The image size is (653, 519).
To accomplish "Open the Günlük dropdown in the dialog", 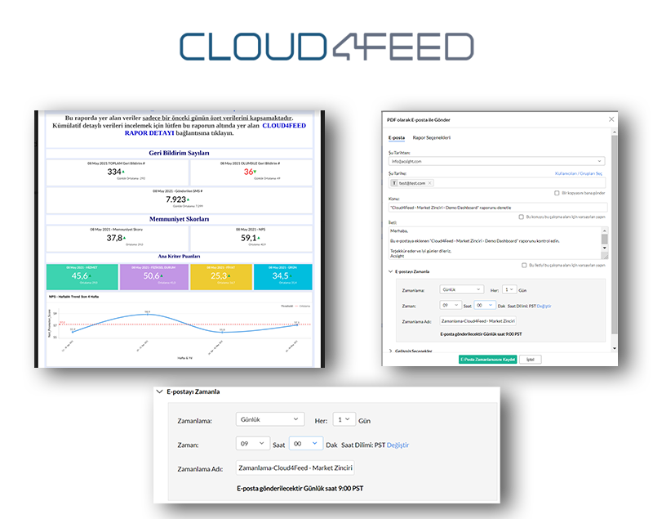I will coord(461,289).
